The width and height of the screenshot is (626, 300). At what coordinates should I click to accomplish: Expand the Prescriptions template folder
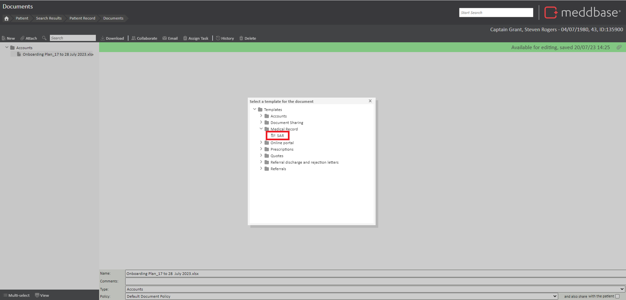click(261, 149)
